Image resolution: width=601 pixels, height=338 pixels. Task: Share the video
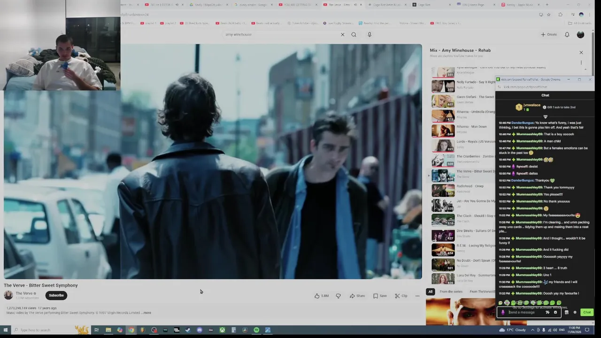point(357,296)
